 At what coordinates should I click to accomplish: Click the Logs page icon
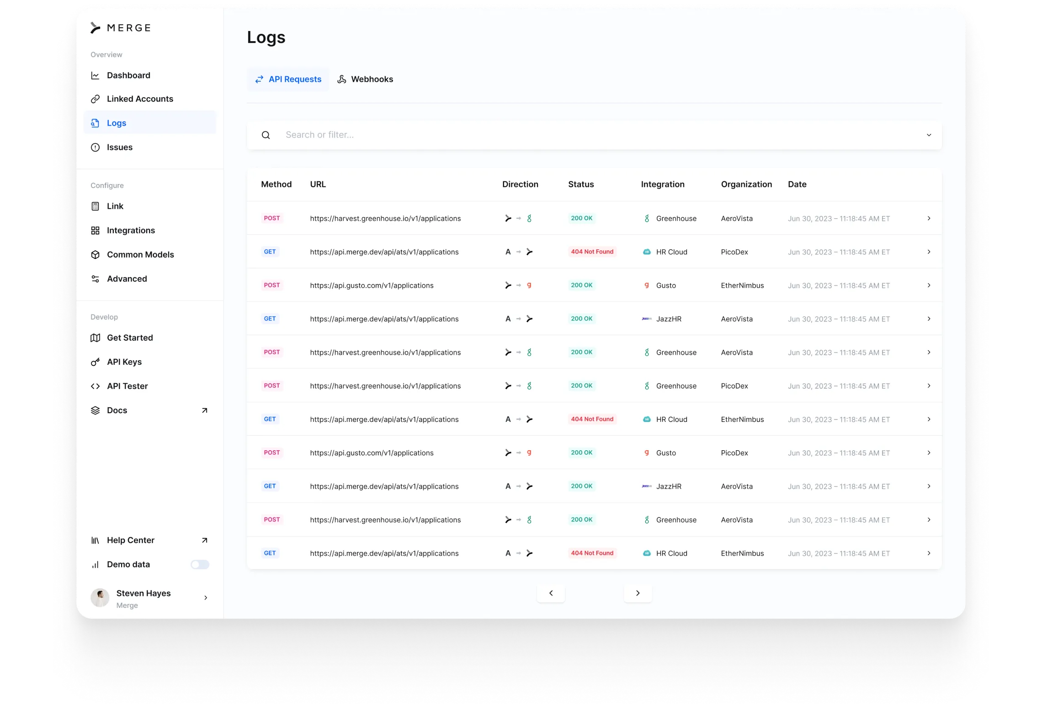coord(96,122)
